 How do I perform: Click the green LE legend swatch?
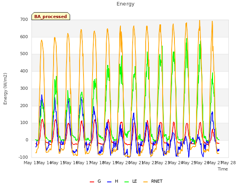click(x=127, y=182)
